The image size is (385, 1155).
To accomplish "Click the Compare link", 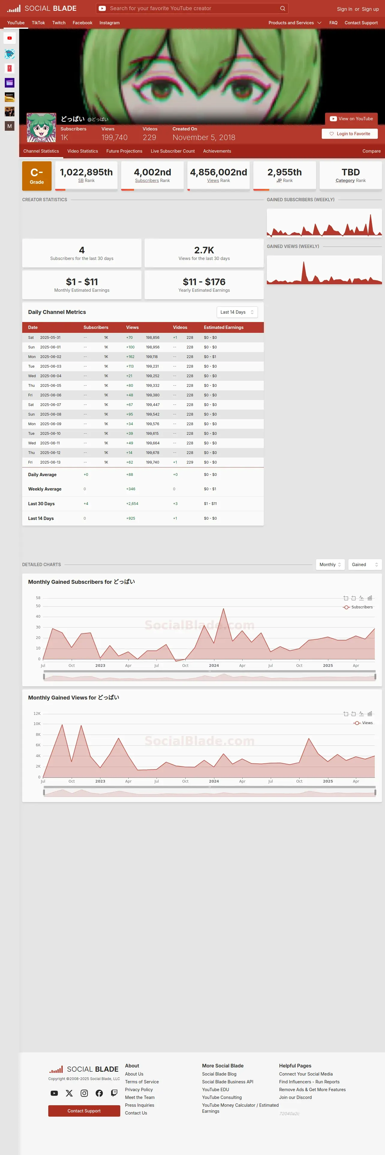I will pyautogui.click(x=372, y=151).
